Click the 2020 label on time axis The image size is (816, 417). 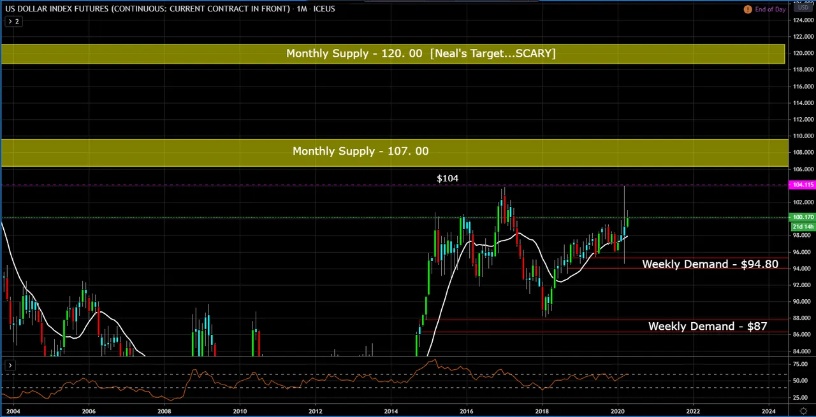point(617,411)
